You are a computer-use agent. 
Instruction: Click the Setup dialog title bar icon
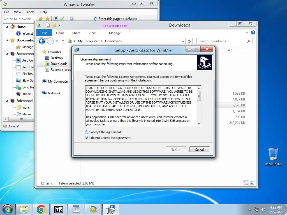coord(77,50)
